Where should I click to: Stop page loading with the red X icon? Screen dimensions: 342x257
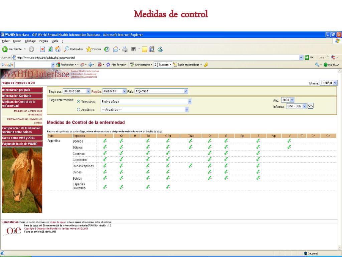[x=42, y=50]
